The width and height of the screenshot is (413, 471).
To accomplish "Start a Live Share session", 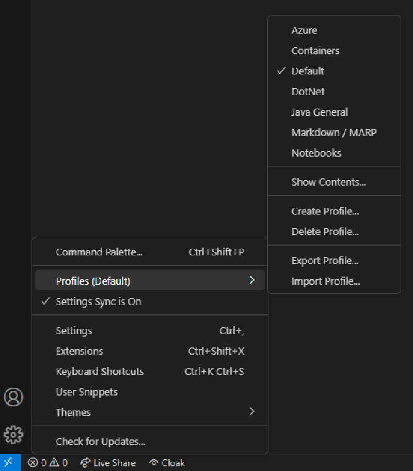I will tap(108, 463).
